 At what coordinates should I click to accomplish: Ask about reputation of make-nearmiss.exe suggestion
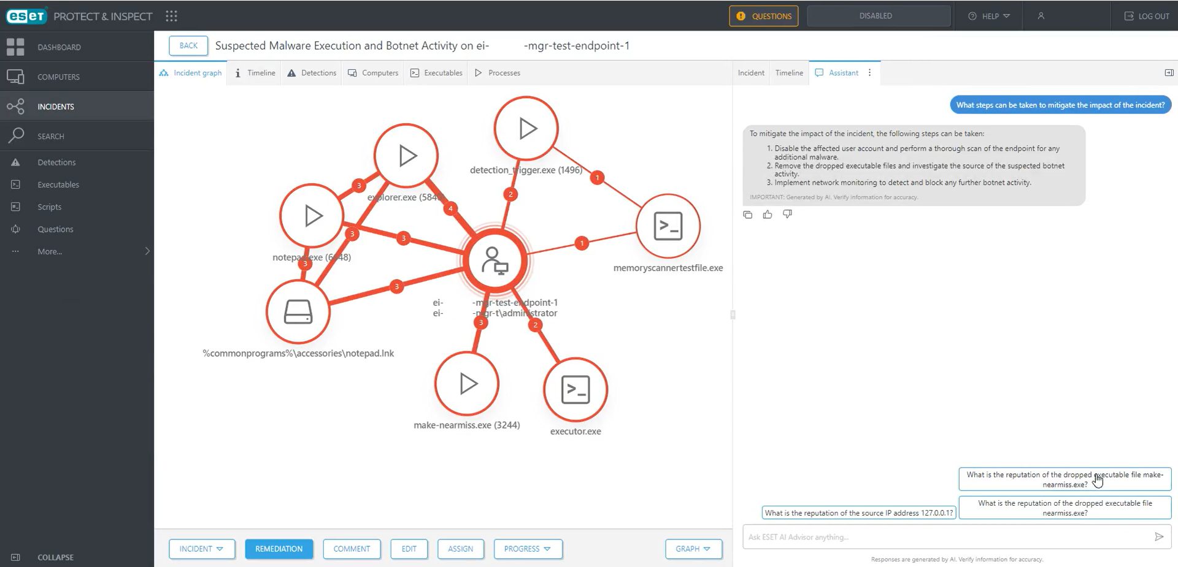point(1065,479)
